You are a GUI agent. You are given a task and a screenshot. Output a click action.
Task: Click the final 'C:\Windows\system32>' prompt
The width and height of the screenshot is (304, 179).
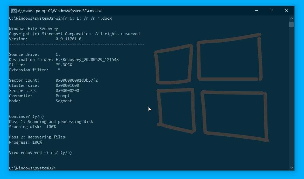coord(32,168)
